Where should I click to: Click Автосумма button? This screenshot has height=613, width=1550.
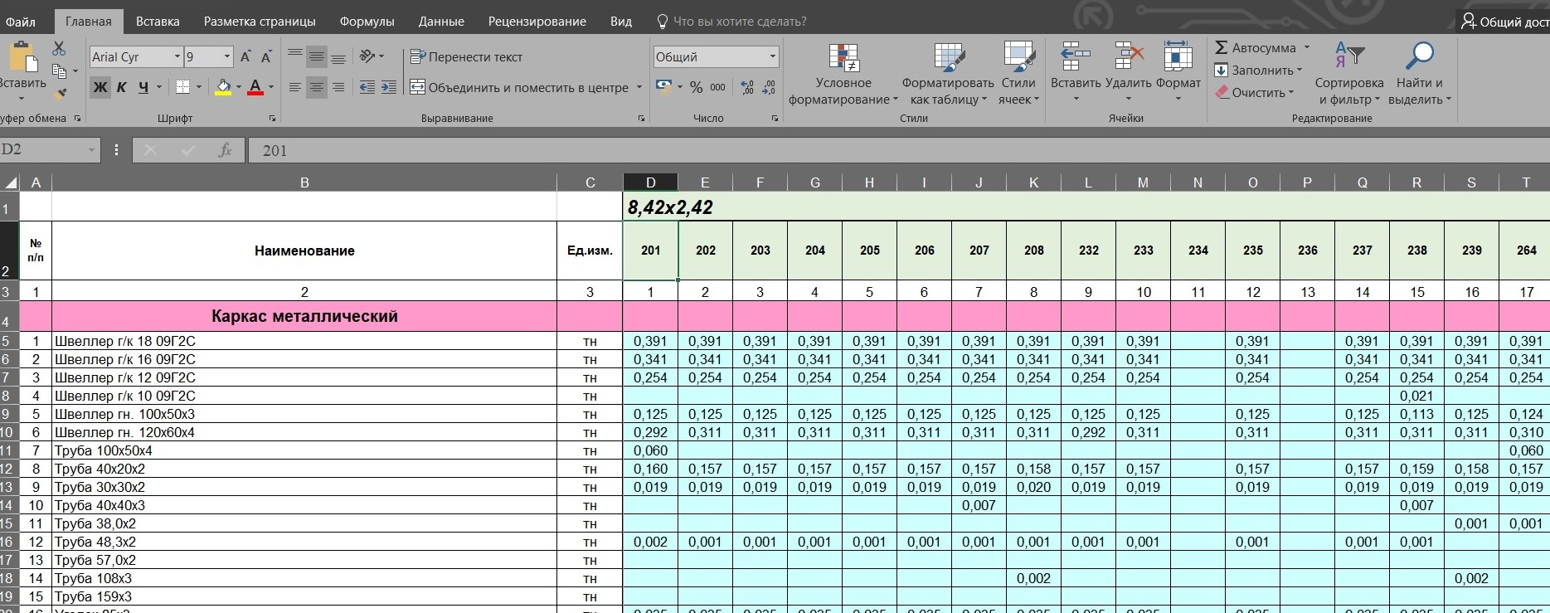pos(1256,48)
